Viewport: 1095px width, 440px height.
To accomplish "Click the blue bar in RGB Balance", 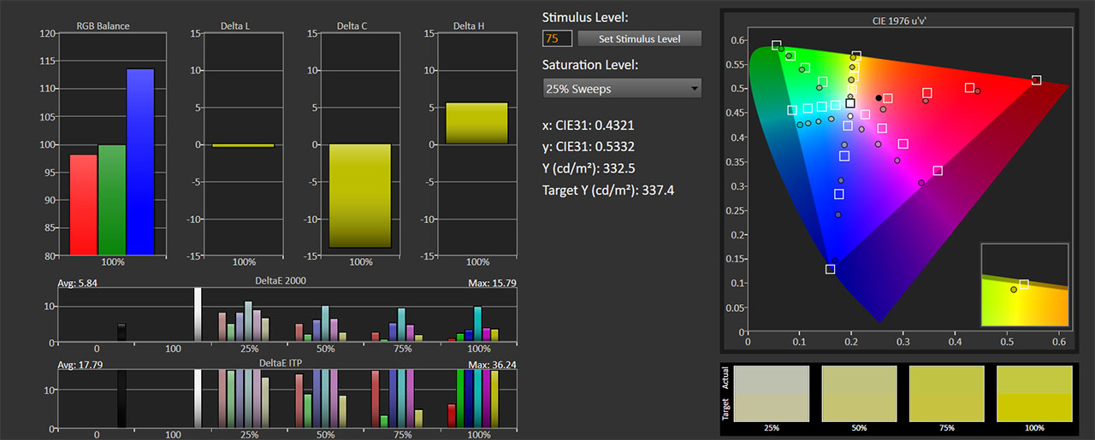I will click(x=140, y=161).
